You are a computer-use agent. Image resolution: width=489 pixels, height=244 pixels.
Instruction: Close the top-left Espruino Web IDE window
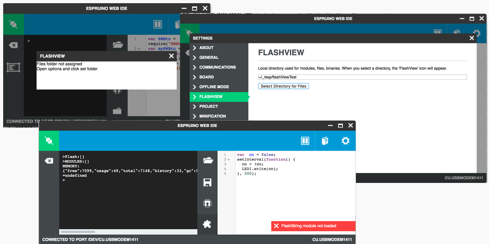(x=205, y=8)
